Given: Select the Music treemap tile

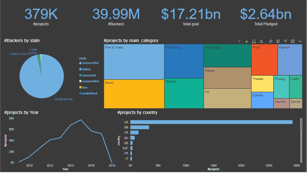Looking at the screenshot, I should (134, 94).
